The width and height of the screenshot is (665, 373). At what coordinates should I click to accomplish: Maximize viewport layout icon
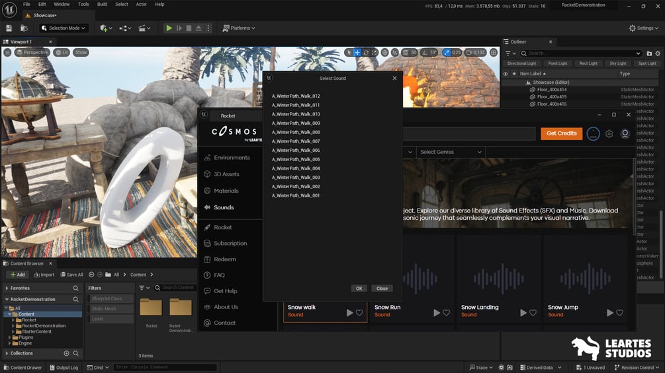pyautogui.click(x=494, y=52)
